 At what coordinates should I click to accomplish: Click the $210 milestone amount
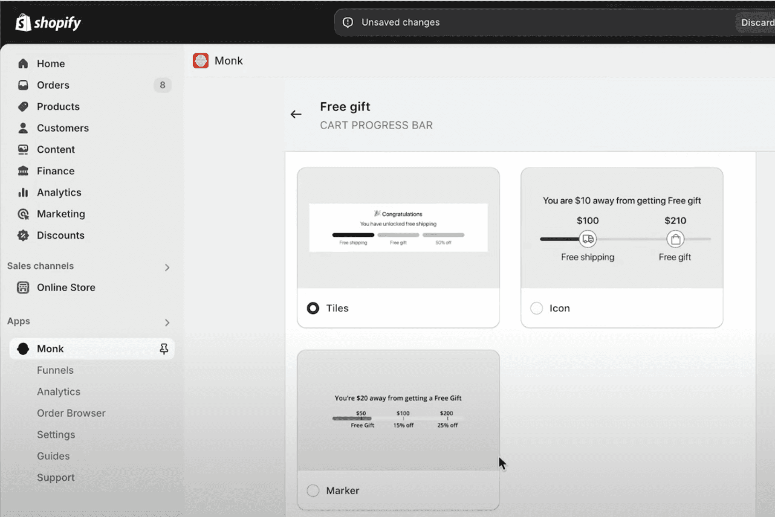pos(675,221)
